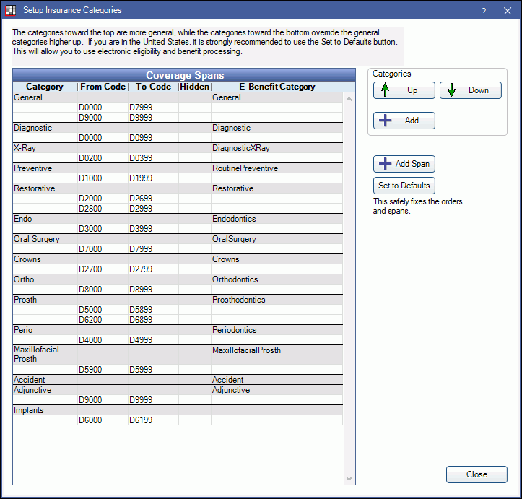Select the Ortho category row

tap(178, 279)
